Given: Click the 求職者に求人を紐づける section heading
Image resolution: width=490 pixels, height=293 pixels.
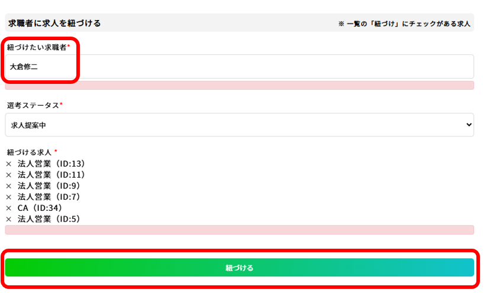Looking at the screenshot, I should [x=54, y=23].
